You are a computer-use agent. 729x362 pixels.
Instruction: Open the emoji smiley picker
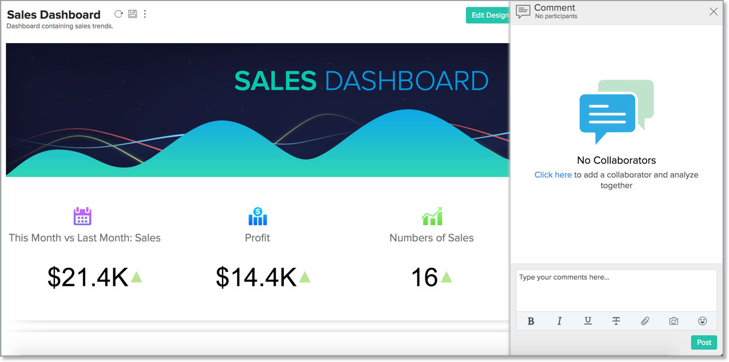click(x=702, y=321)
